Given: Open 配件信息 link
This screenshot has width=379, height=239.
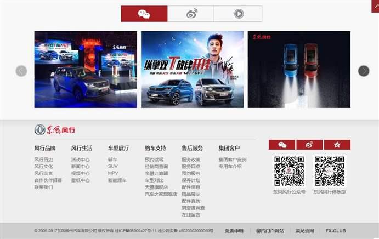Looking at the screenshot, I should (191, 187).
